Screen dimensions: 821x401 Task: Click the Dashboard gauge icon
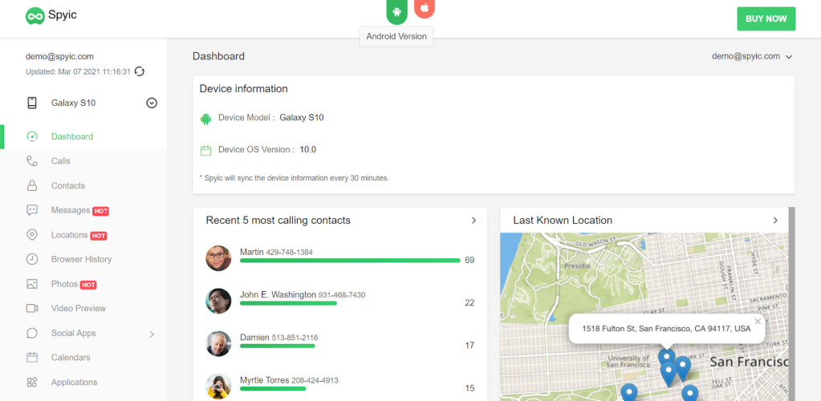coord(32,136)
